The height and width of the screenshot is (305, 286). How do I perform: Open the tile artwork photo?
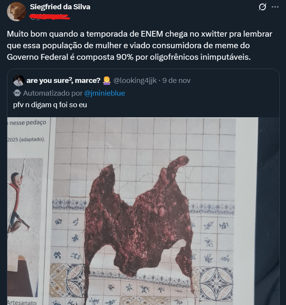143,211
